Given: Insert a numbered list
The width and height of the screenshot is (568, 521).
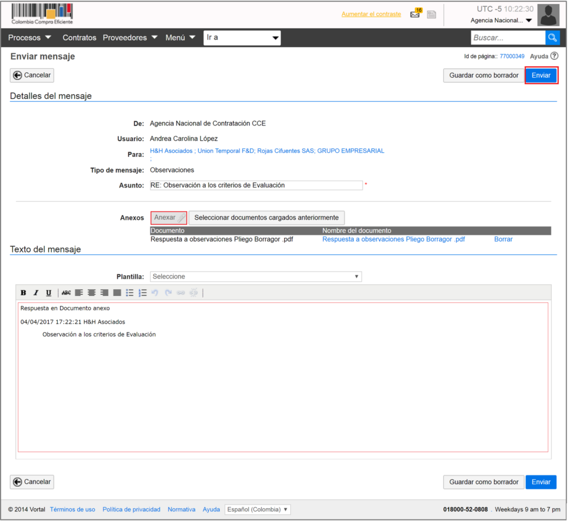Looking at the screenshot, I should coord(142,292).
